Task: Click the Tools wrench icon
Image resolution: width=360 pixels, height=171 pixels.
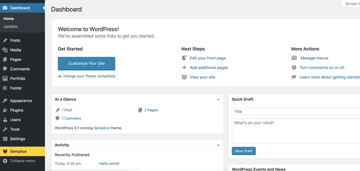Action: tap(5, 129)
